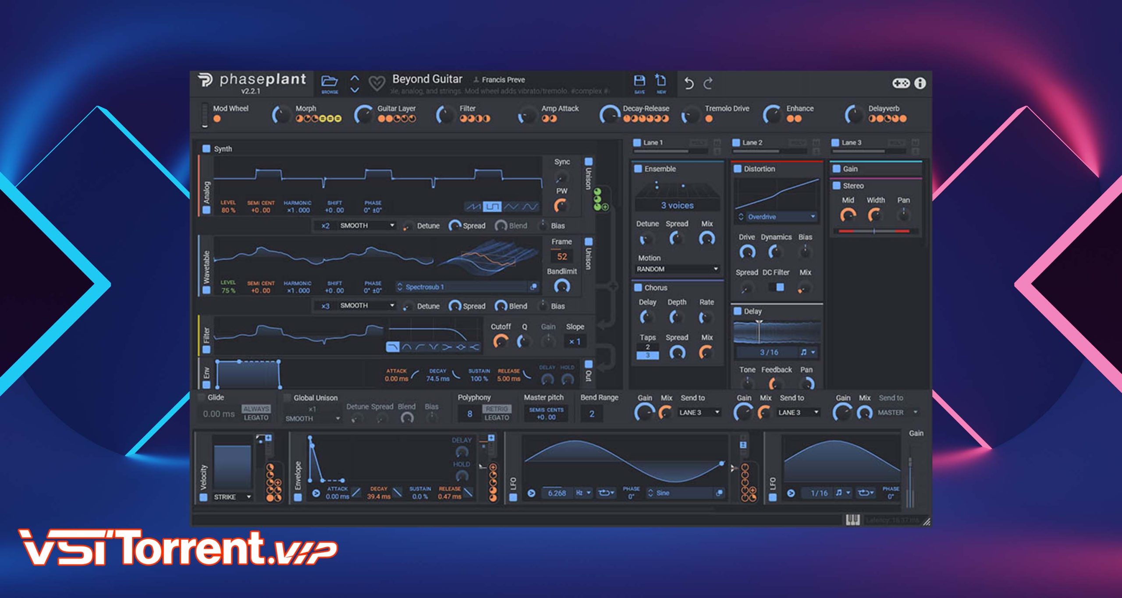
Task: Enable the Glide checkbox
Action: point(202,397)
